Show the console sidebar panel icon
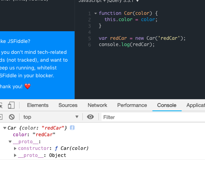The image size is (205, 169). [1, 117]
